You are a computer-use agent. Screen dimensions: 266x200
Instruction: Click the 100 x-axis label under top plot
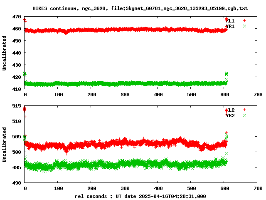[x=59, y=95]
